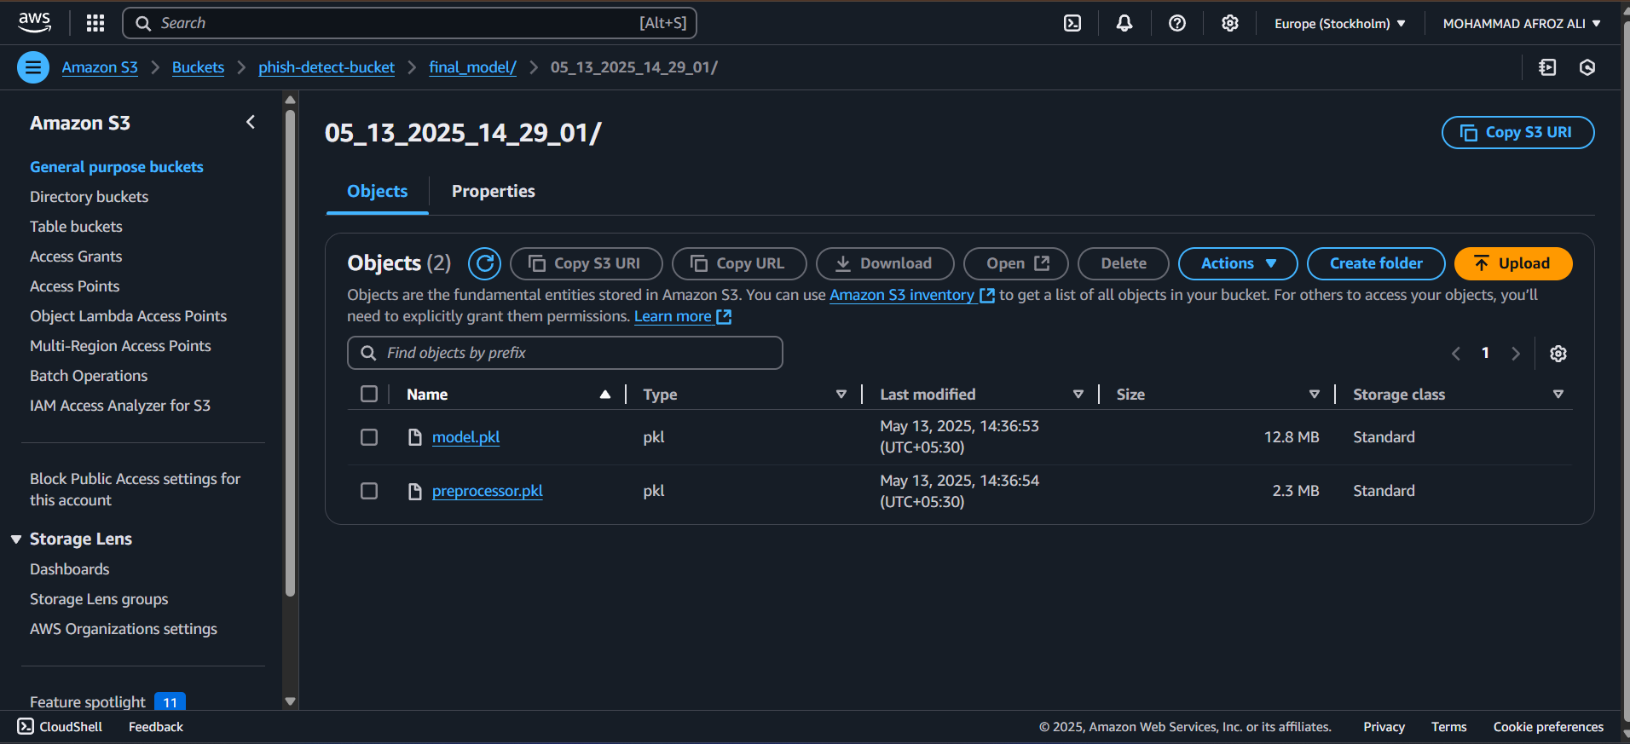
Task: Click the top bar settings gear
Action: (x=1229, y=23)
